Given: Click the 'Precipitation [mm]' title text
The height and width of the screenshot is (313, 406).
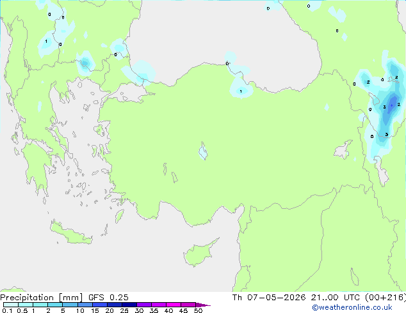Looking at the screenshot, I should click(42, 298).
